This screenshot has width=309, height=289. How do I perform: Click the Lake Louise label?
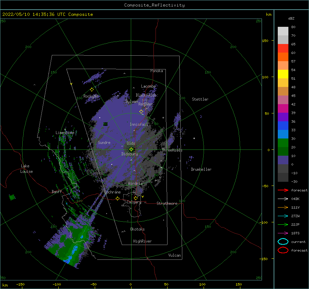26,169
